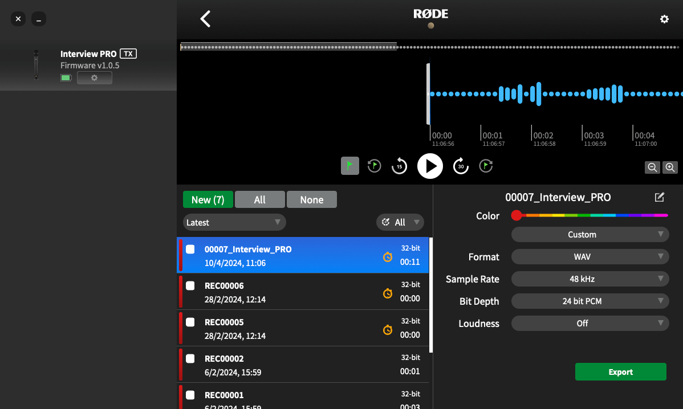Click the Interview PRO battery indicator
Image resolution: width=683 pixels, height=409 pixels.
[66, 78]
